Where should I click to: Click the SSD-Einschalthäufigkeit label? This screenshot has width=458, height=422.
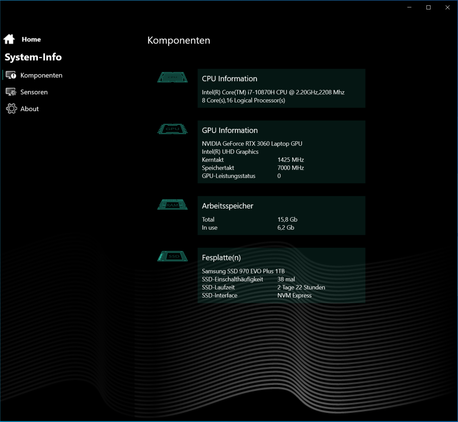click(232, 279)
